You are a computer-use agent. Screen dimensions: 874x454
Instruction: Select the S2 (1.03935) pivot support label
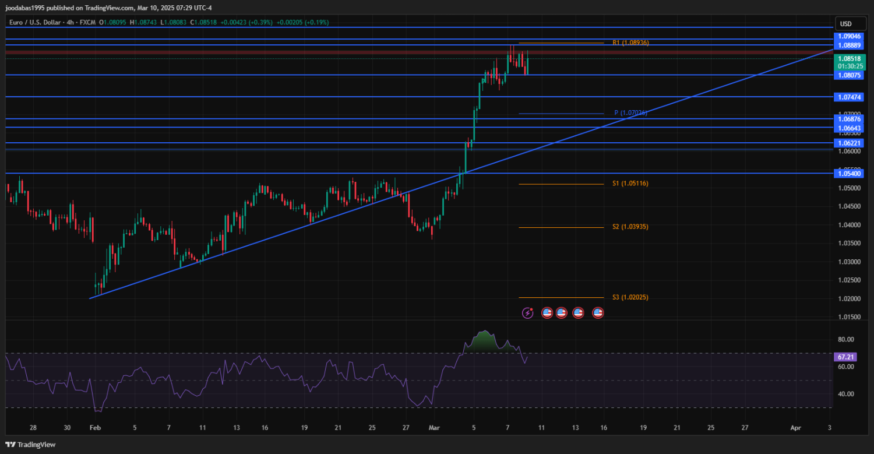click(x=630, y=227)
